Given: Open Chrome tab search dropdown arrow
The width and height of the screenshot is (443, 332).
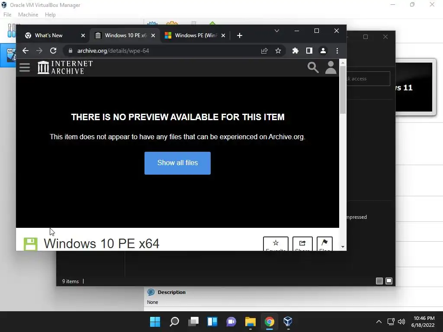Looking at the screenshot, I should (x=277, y=31).
